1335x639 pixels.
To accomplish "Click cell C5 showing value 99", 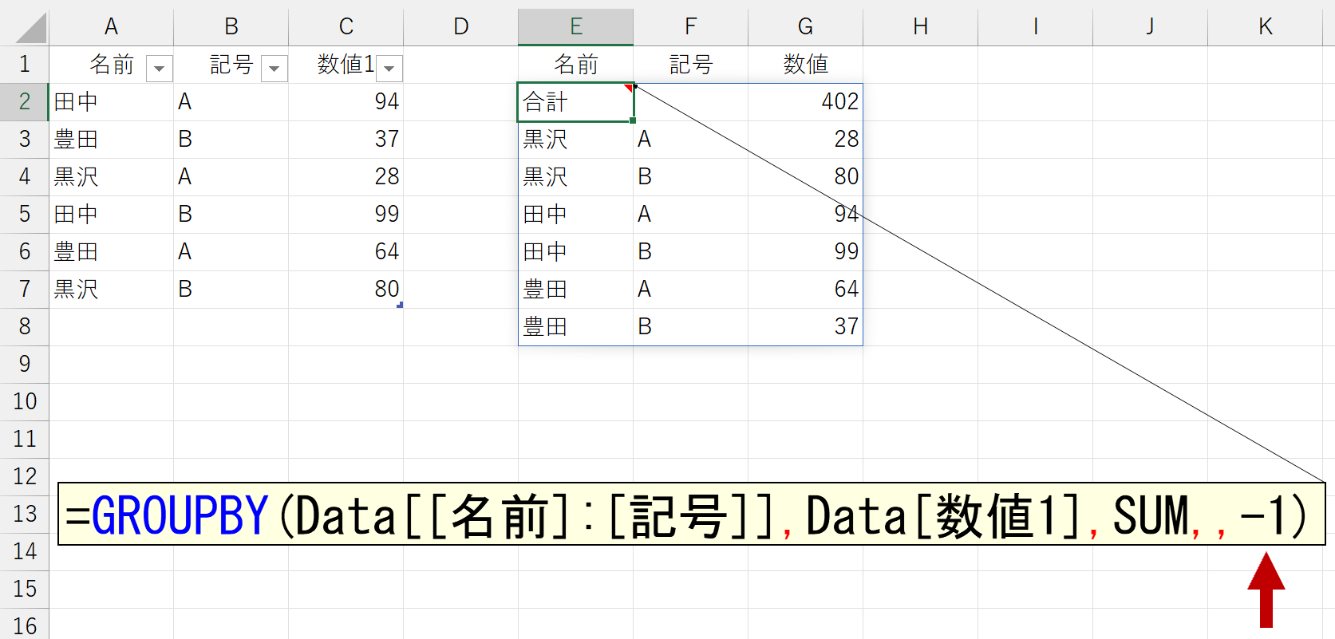I will tap(346, 214).
